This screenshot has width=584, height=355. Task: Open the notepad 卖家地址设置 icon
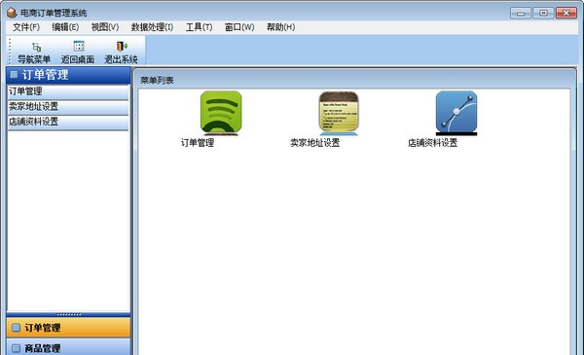click(339, 113)
